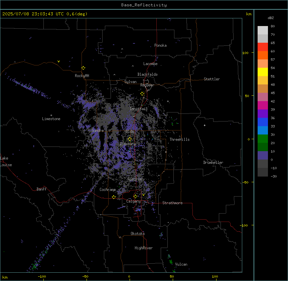
Task: Click the yellow v marker northeast of Calgary
Action: 143,195
